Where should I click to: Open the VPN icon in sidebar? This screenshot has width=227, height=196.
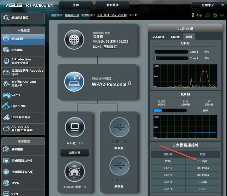[x=6, y=193]
